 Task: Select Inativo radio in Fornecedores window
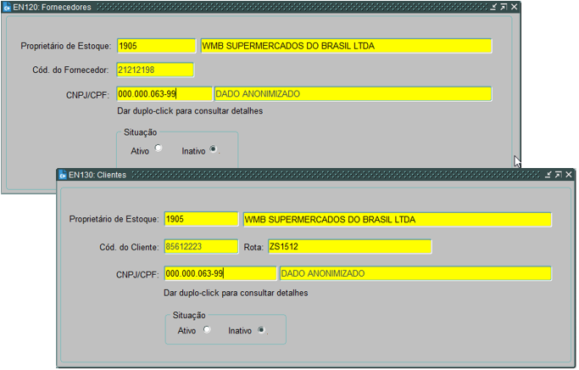coord(213,149)
